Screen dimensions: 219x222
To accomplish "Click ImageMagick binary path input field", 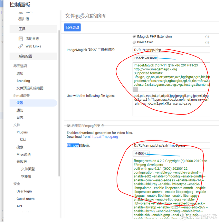I will [171, 50].
